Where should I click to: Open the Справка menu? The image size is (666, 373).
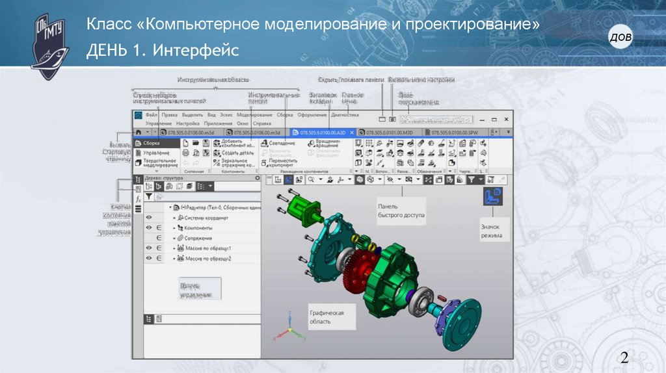pyautogui.click(x=261, y=123)
